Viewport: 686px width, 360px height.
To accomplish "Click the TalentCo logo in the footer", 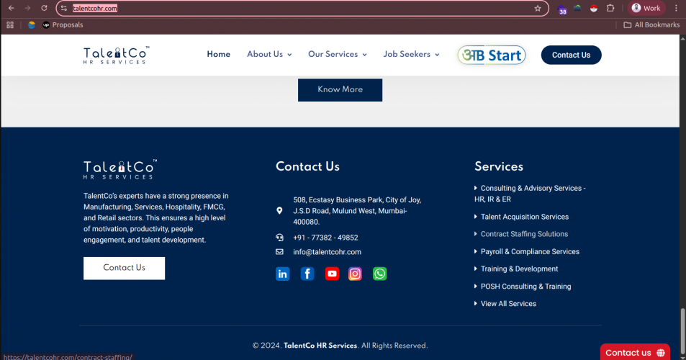I will [120, 169].
